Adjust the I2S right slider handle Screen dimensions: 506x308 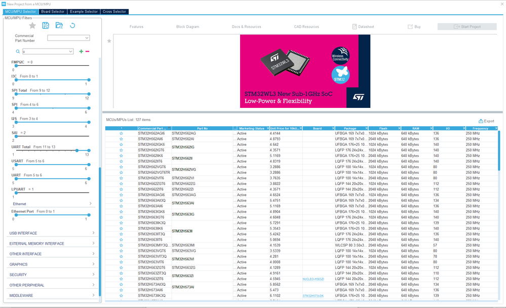click(x=89, y=123)
